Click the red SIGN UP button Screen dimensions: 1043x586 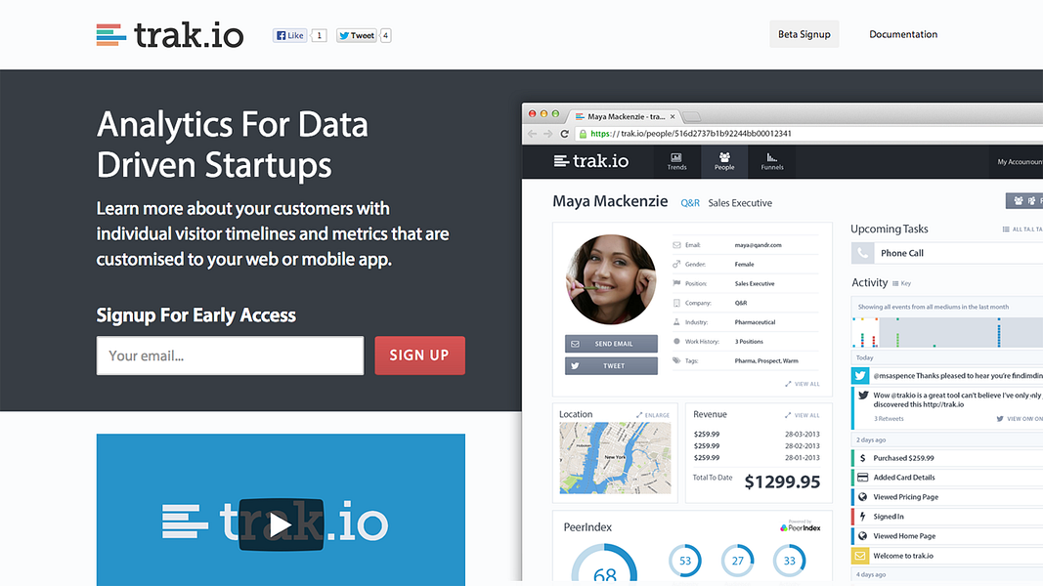tap(419, 356)
